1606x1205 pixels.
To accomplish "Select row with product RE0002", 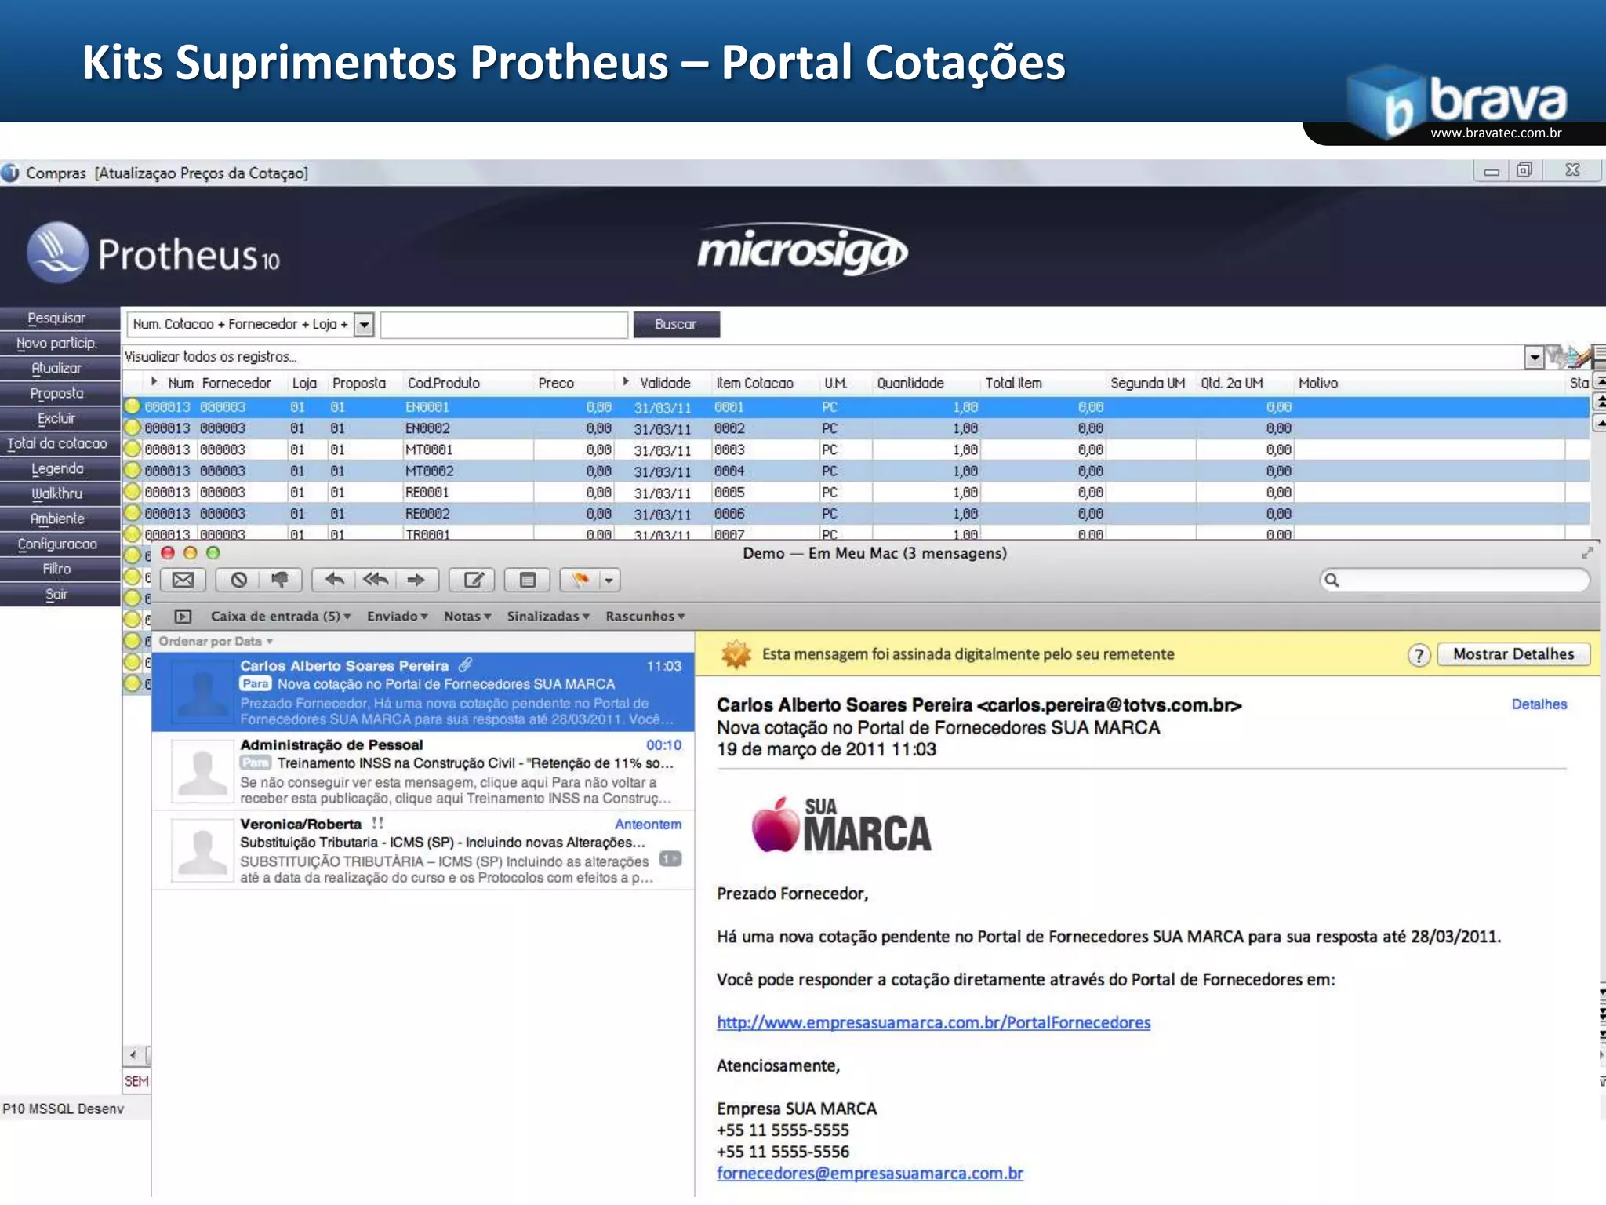I will tap(856, 513).
